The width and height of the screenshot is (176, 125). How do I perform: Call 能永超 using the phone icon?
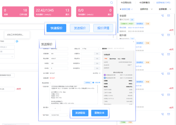click(163, 35)
